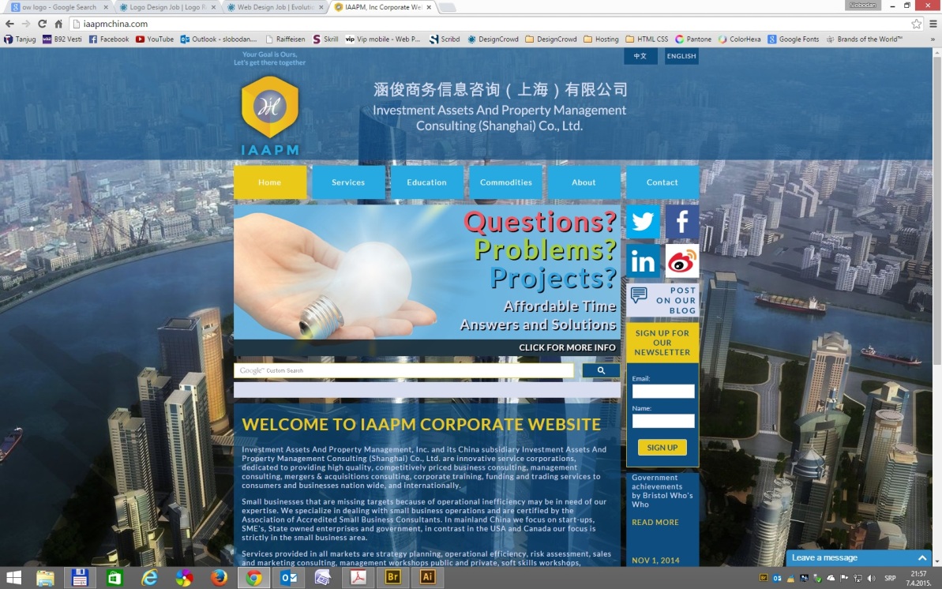The width and height of the screenshot is (942, 589).
Task: Open the DesignCrowd bookmarks folder
Action: click(551, 39)
